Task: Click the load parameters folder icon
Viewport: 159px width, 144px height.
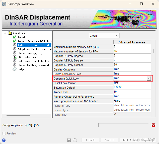Action: click(75, 140)
